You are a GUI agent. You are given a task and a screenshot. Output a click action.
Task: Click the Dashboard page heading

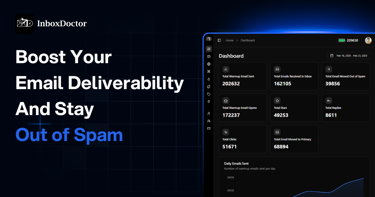(x=231, y=56)
